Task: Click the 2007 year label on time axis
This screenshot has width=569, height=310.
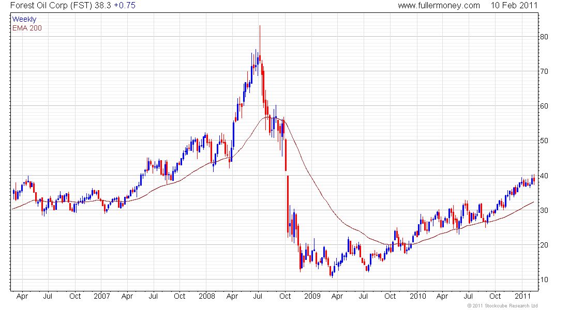Action: [101, 296]
